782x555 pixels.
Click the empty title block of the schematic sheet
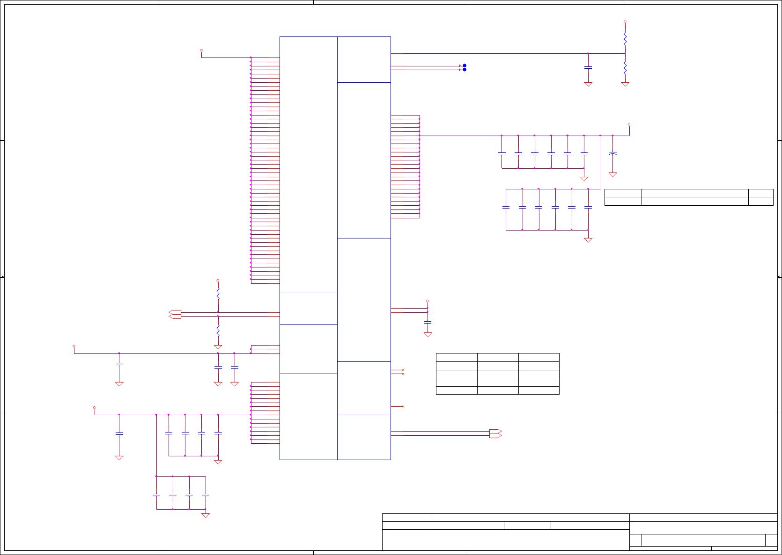click(x=580, y=532)
